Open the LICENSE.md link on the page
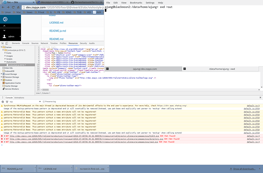Screen dimensions: 263x173 click(x=56, y=22)
